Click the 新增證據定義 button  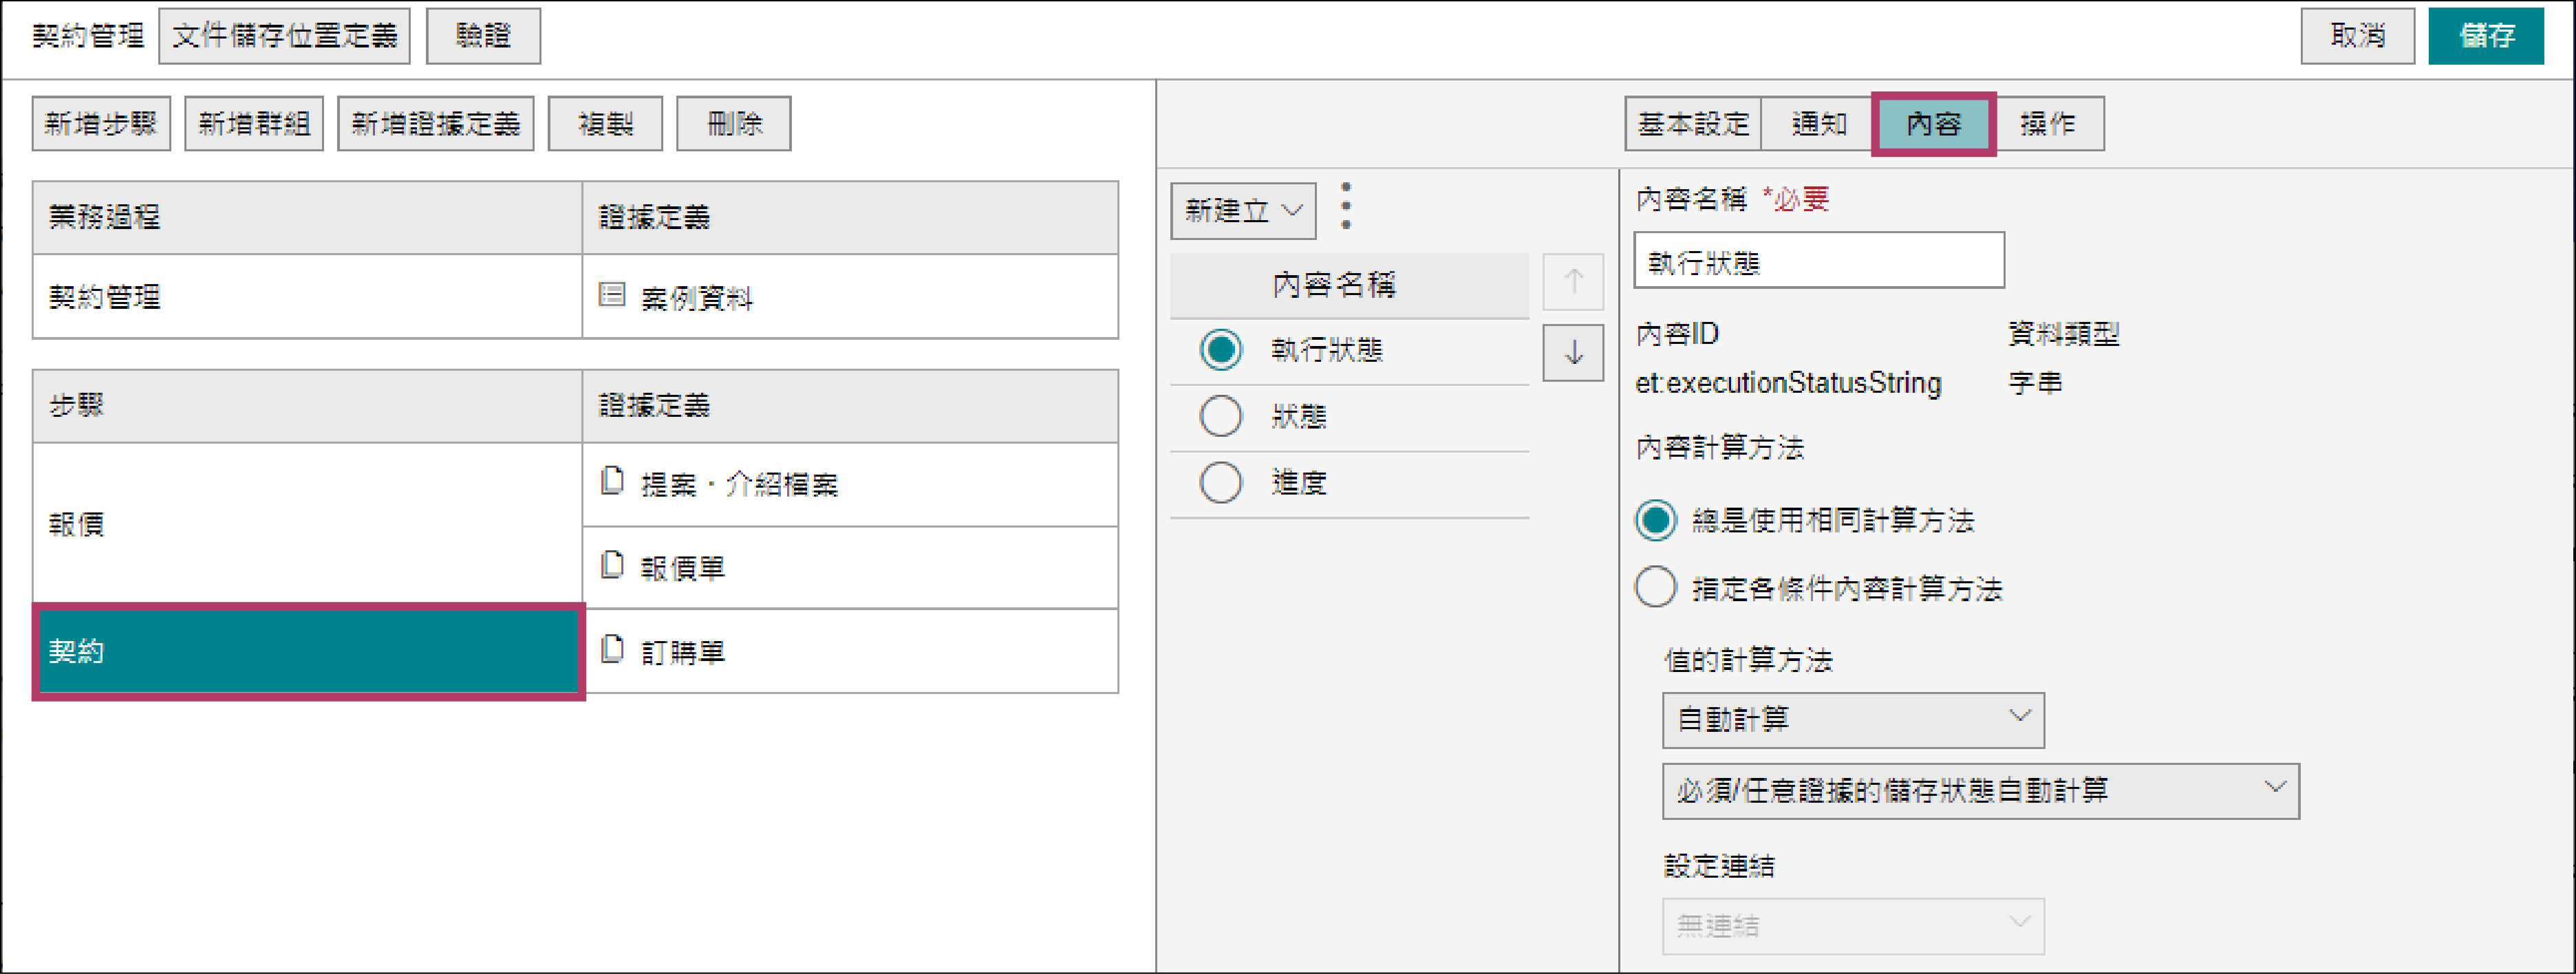tap(435, 124)
